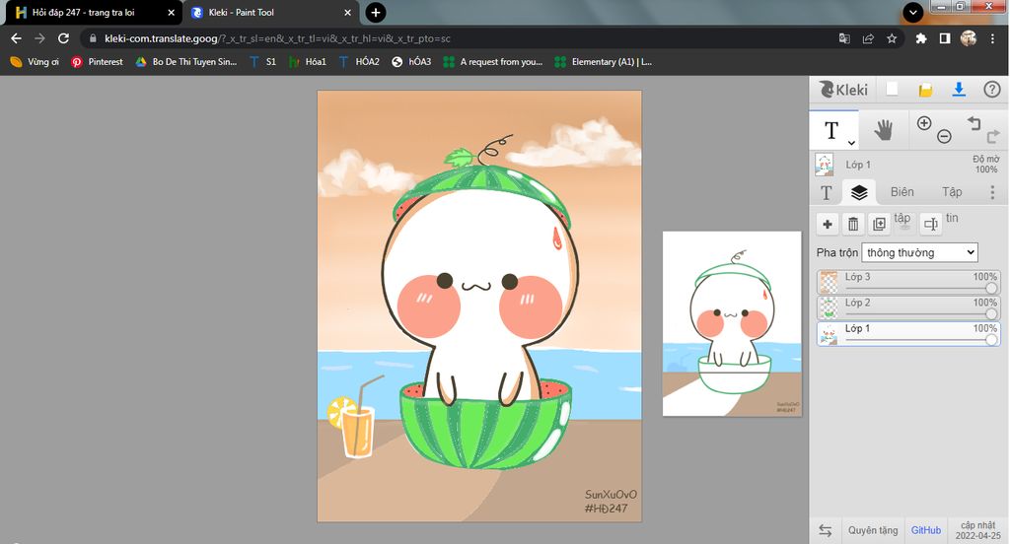Open a new browser tab
The height and width of the screenshot is (544, 1010).
tap(376, 12)
